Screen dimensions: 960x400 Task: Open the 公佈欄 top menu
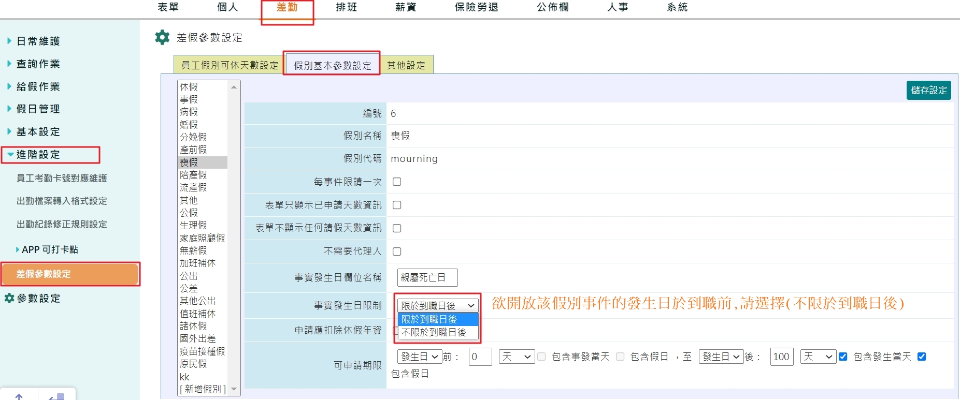point(553,7)
